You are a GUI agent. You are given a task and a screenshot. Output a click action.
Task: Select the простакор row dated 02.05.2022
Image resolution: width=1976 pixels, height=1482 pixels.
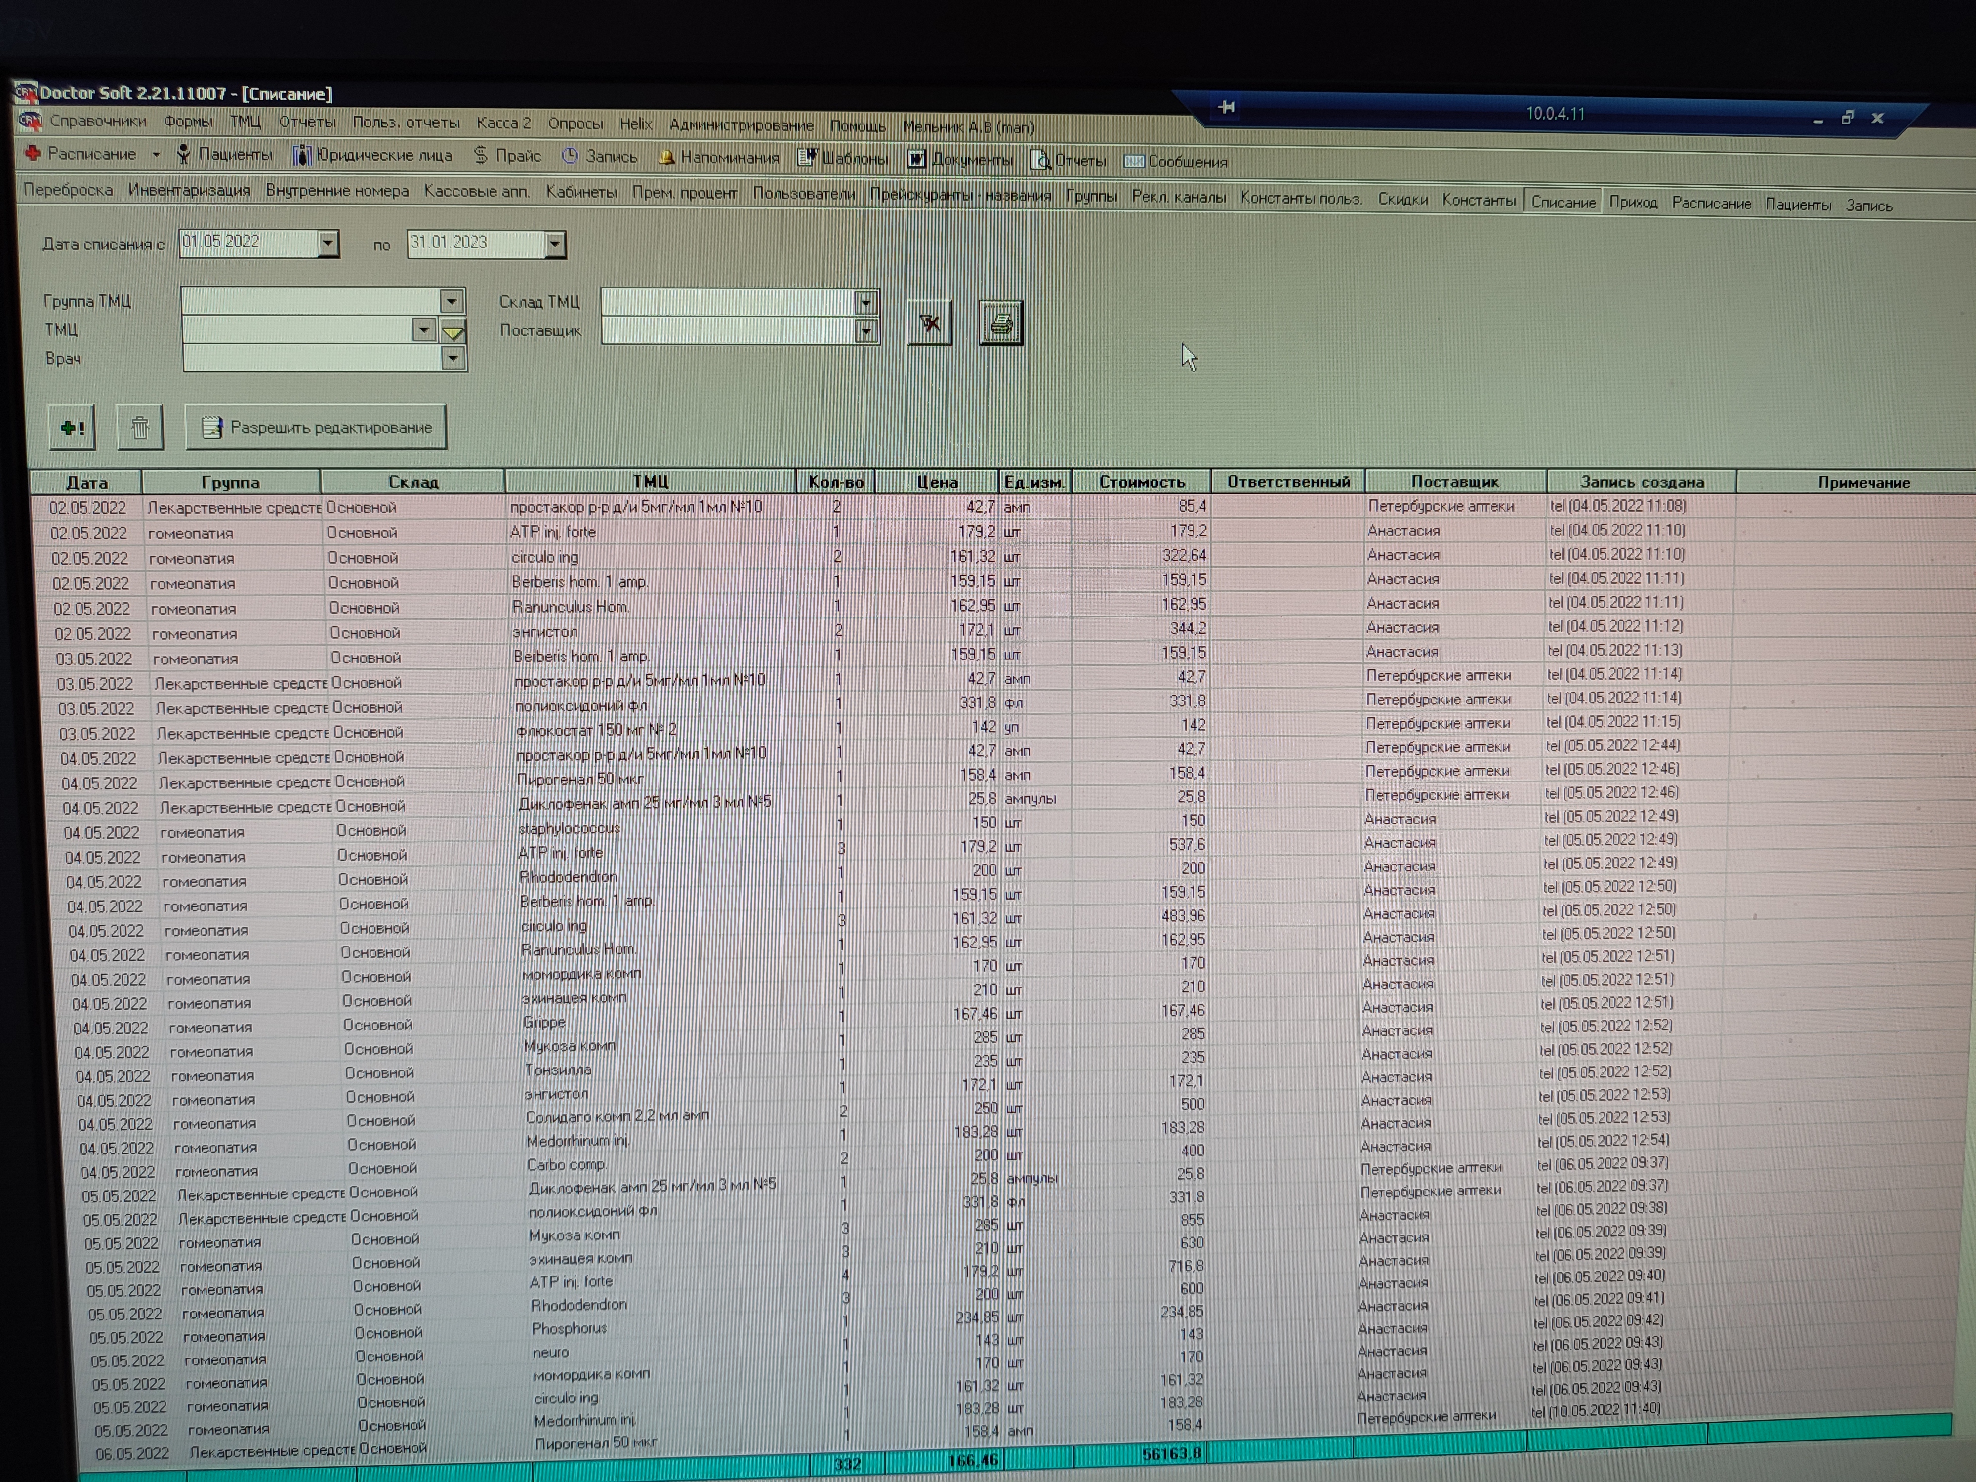click(x=635, y=506)
